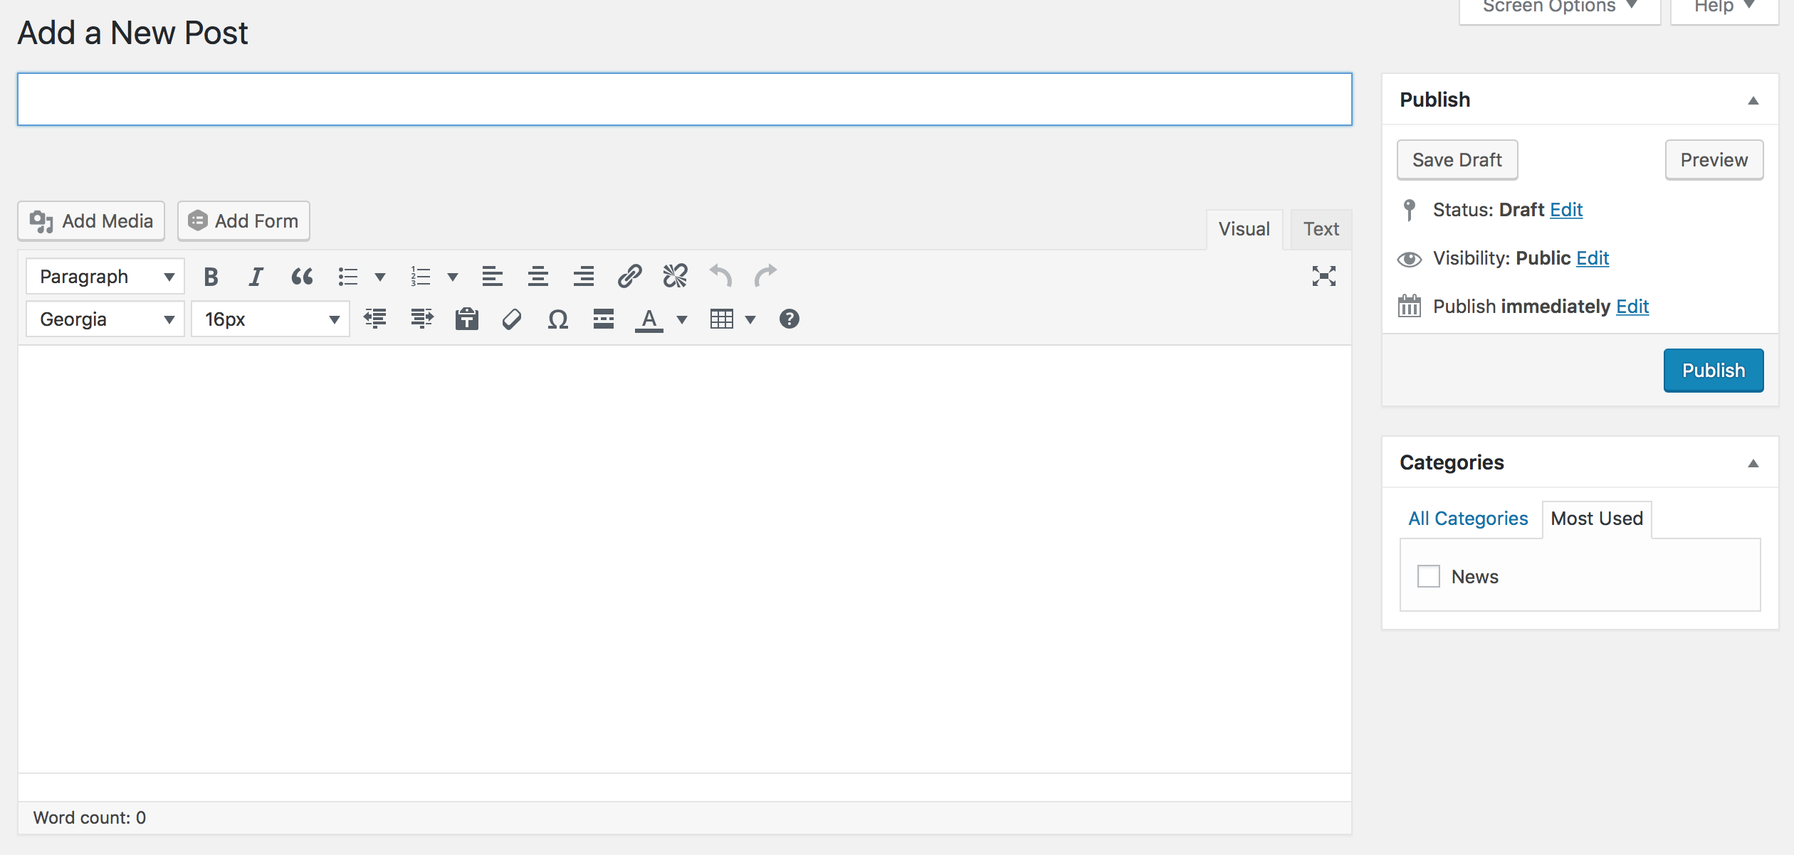Insert a table
This screenshot has height=855, width=1794.
point(722,319)
